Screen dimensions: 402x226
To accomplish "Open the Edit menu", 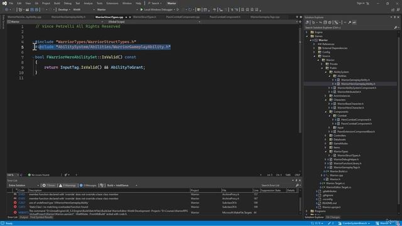I will 19,3.
